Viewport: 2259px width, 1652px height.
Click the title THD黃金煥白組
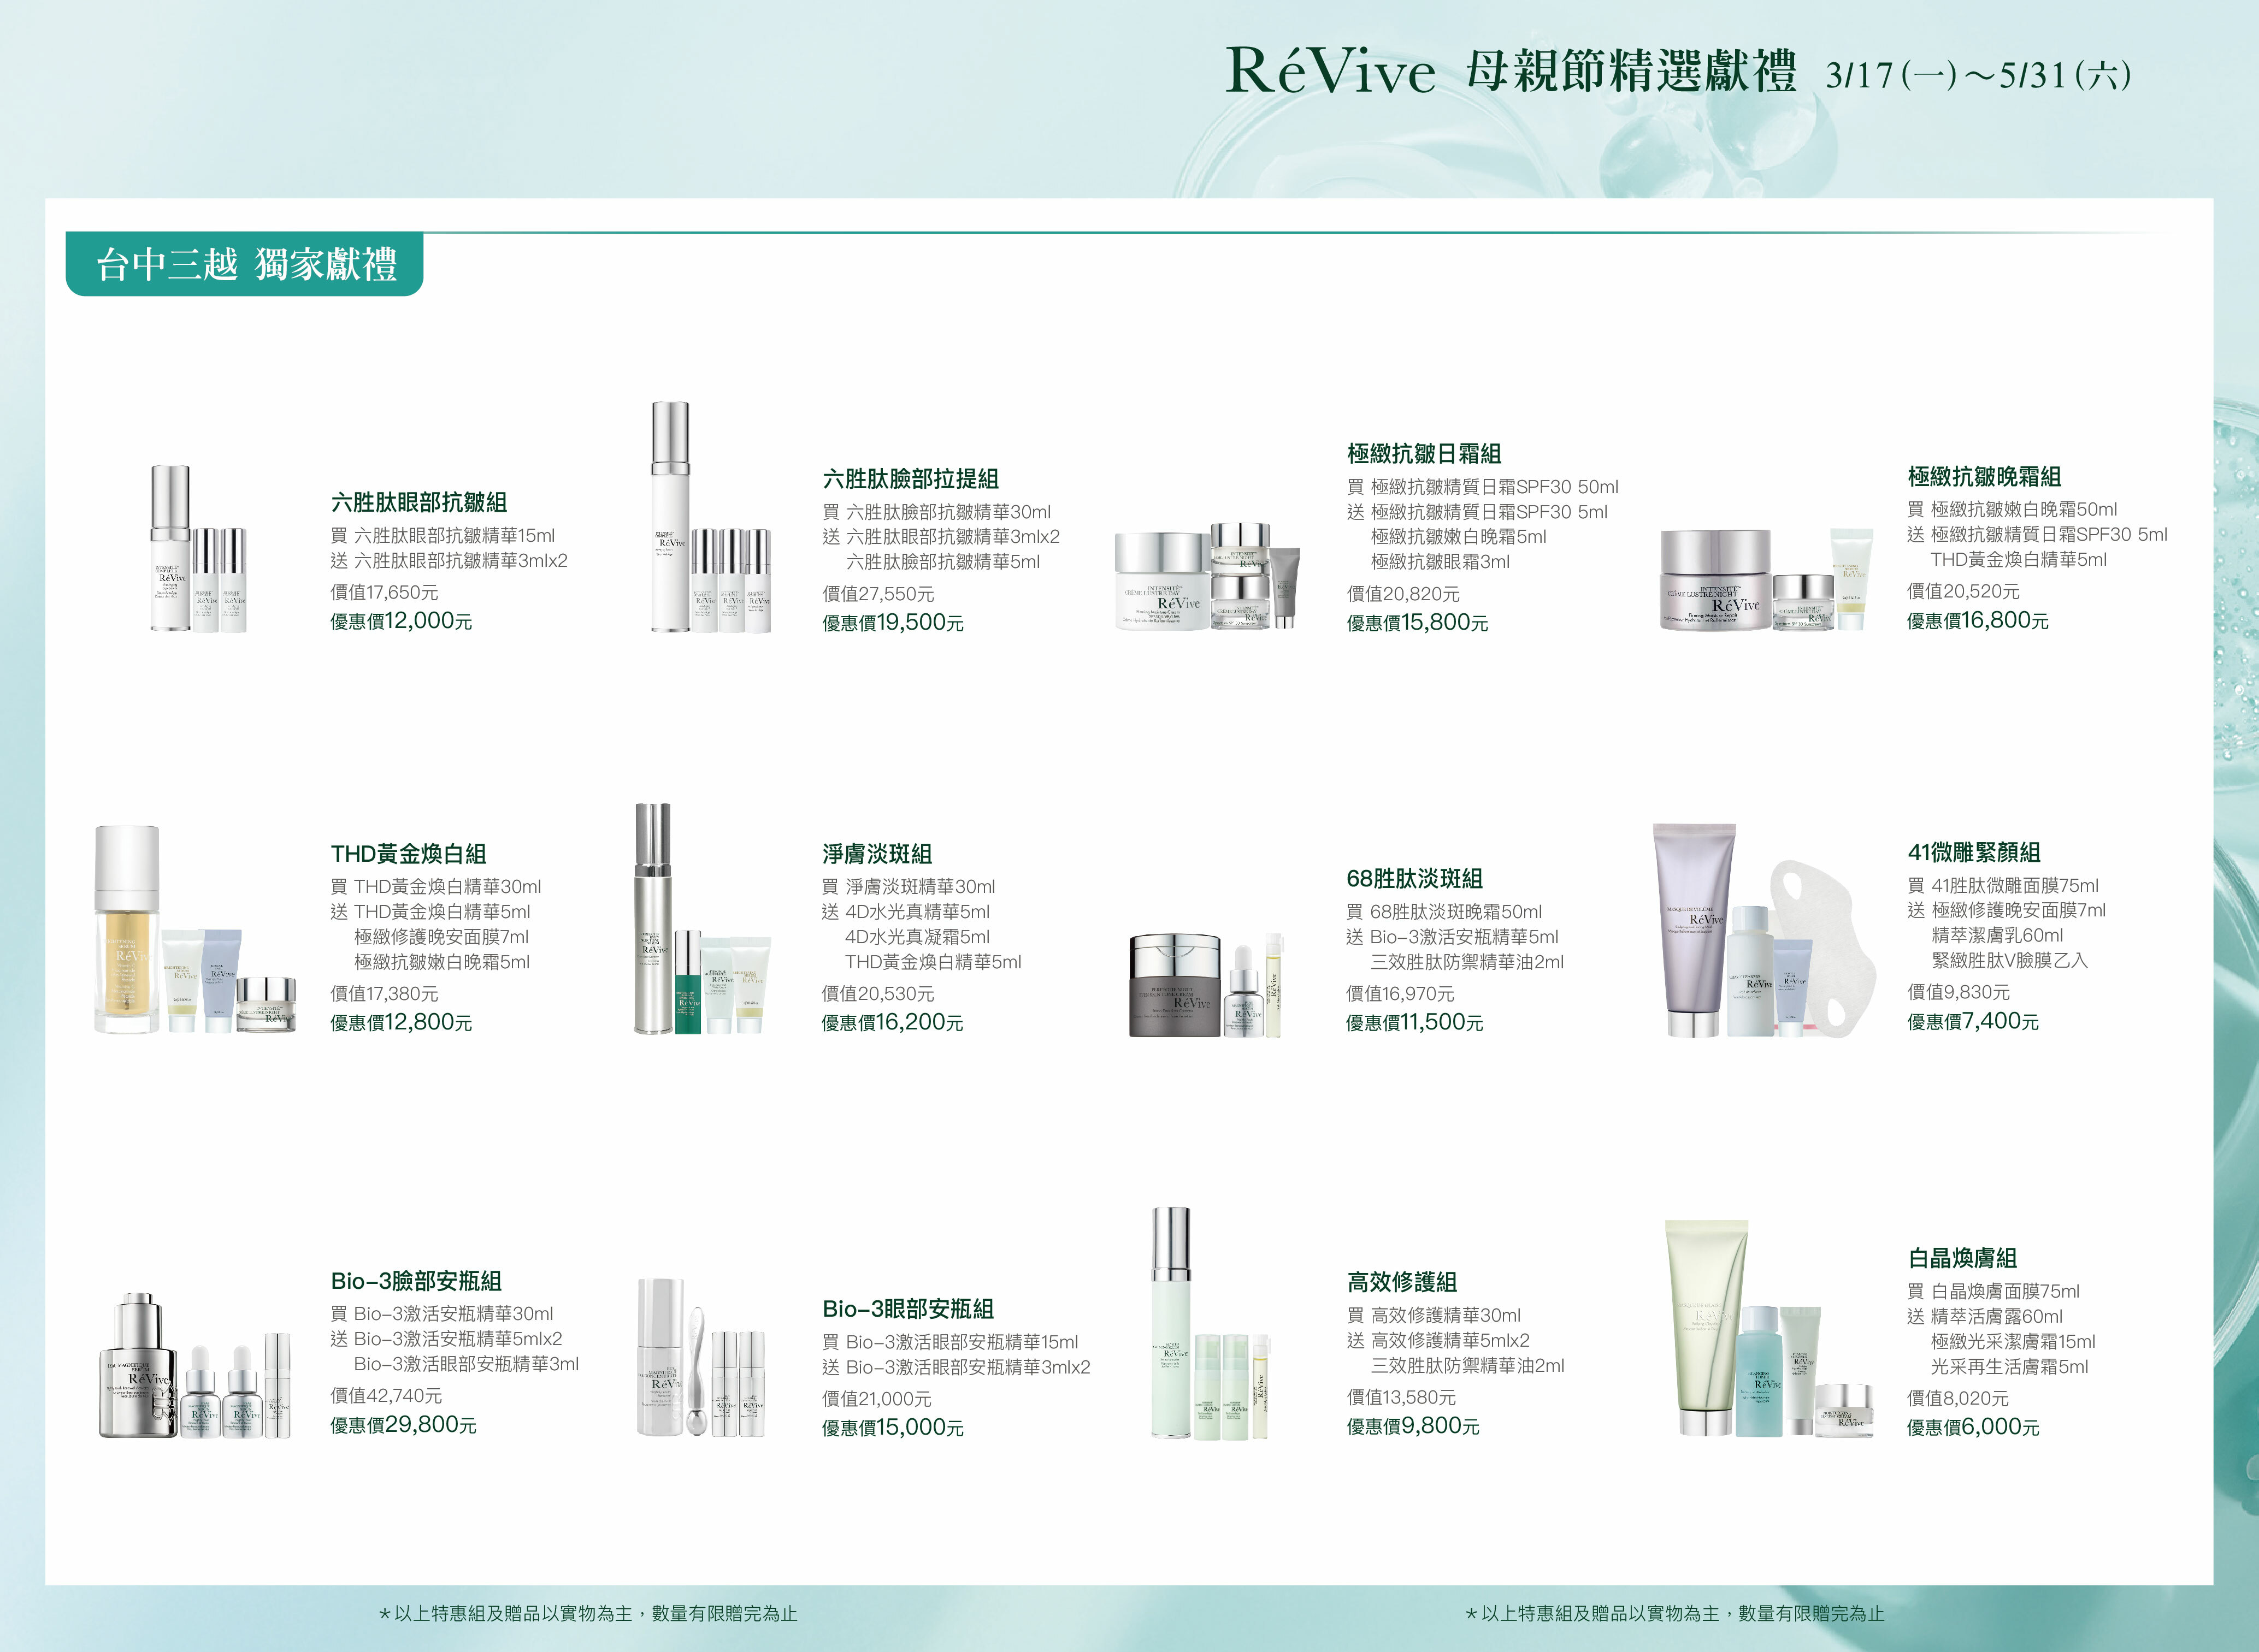pyautogui.click(x=408, y=854)
